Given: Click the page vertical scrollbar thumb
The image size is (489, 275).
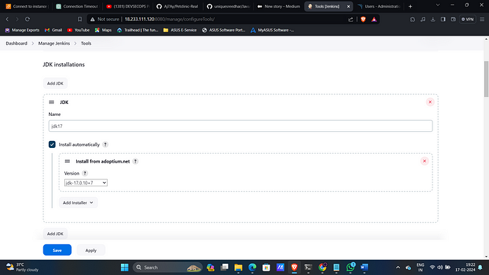Looking at the screenshot, I should [x=486, y=79].
